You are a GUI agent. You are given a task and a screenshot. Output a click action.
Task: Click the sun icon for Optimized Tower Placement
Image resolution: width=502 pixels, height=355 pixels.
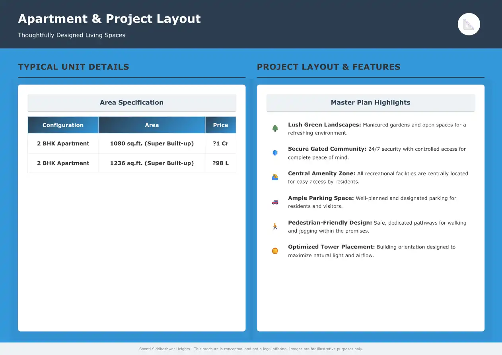(275, 251)
